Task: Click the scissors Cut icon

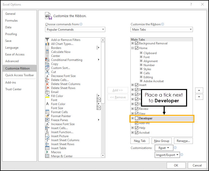Action: pos(47,72)
